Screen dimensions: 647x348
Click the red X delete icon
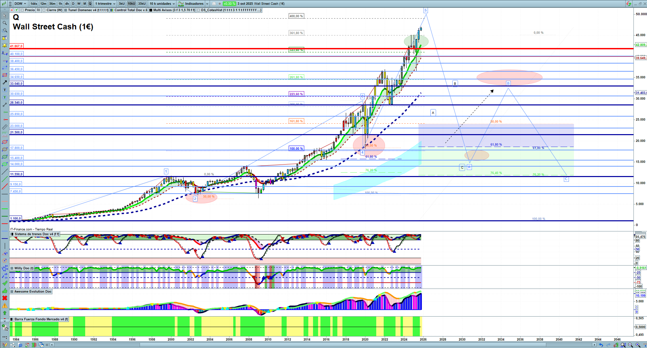[5, 298]
